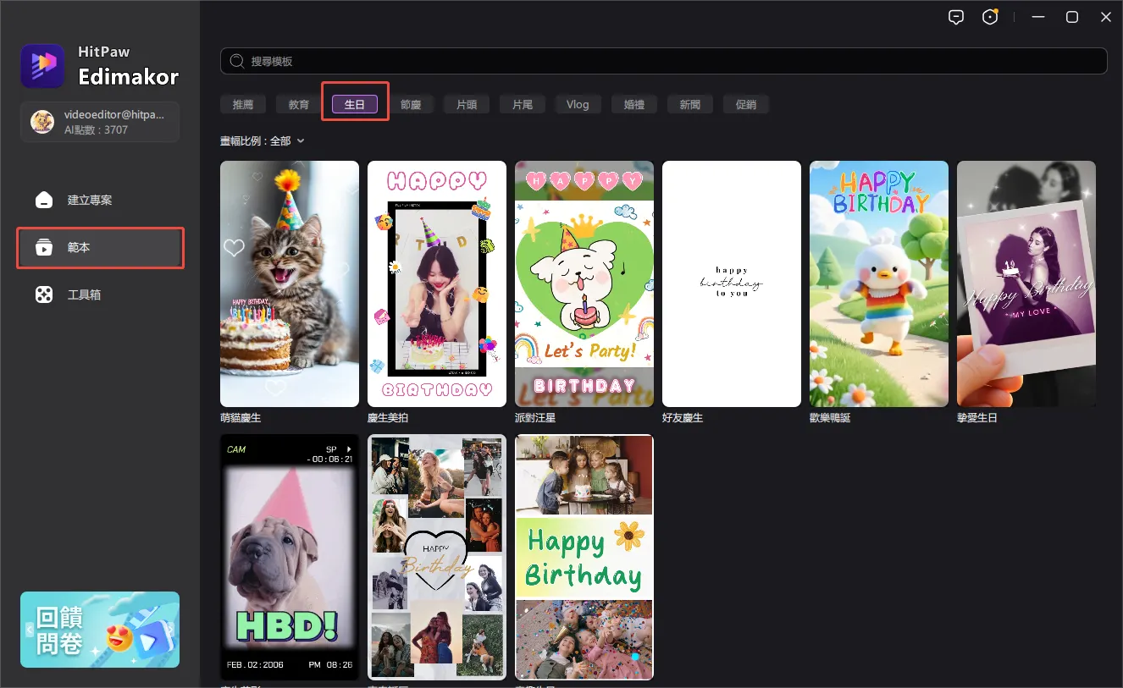Viewport: 1123px width, 688px height.
Task: Switch to the 推薦 category tab
Action: 243,105
